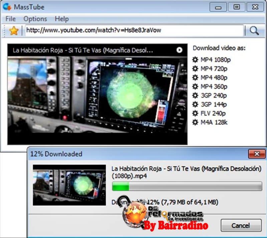
Task: Download video as FLV 240p
Action: [213, 114]
